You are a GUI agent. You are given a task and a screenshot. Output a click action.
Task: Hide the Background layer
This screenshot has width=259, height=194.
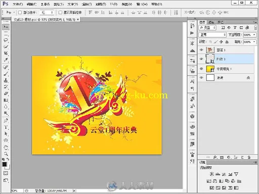pyautogui.click(x=201, y=78)
